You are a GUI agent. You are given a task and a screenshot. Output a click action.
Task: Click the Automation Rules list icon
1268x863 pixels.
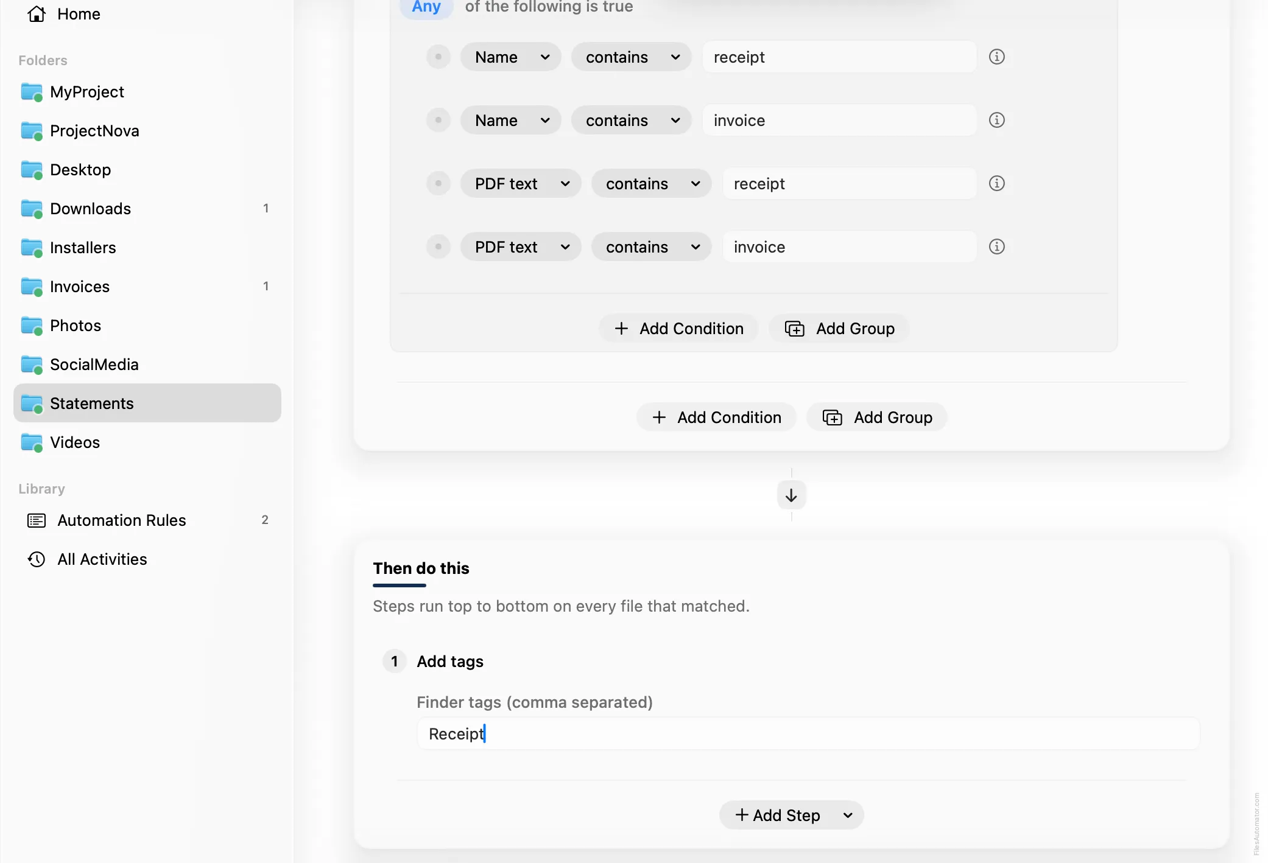(x=37, y=520)
